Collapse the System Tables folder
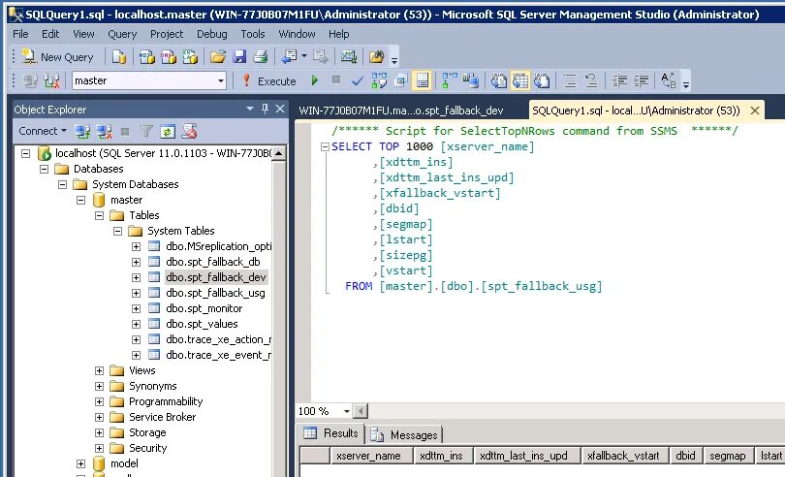The image size is (785, 477). pyautogui.click(x=117, y=231)
